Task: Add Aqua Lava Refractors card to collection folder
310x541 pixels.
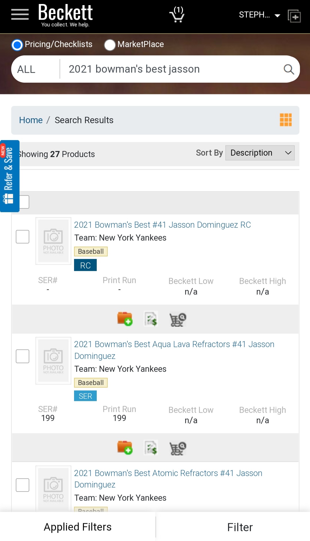Action: point(125,447)
